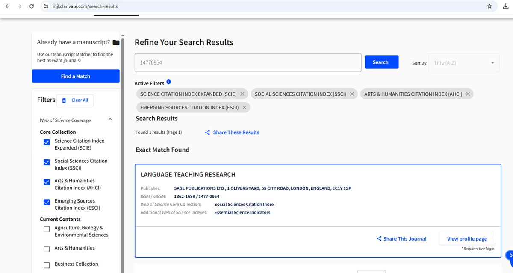Click the browser forward arrow
This screenshot has width=513, height=273.
[x=20, y=6]
